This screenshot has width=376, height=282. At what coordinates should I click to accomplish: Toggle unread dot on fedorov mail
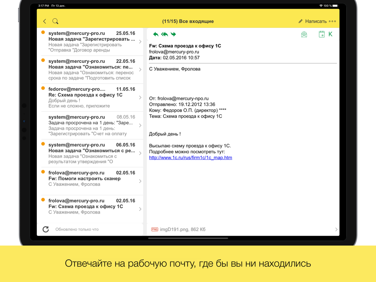[x=43, y=88]
